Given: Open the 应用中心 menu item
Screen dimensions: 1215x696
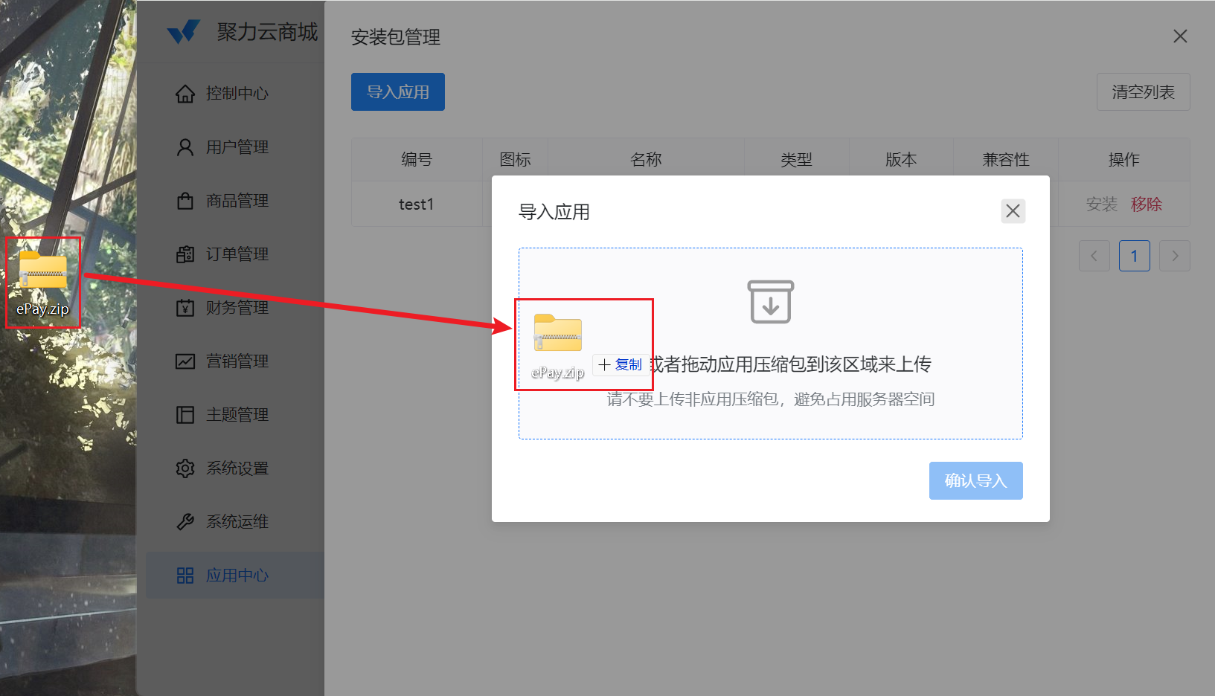Looking at the screenshot, I should point(237,576).
